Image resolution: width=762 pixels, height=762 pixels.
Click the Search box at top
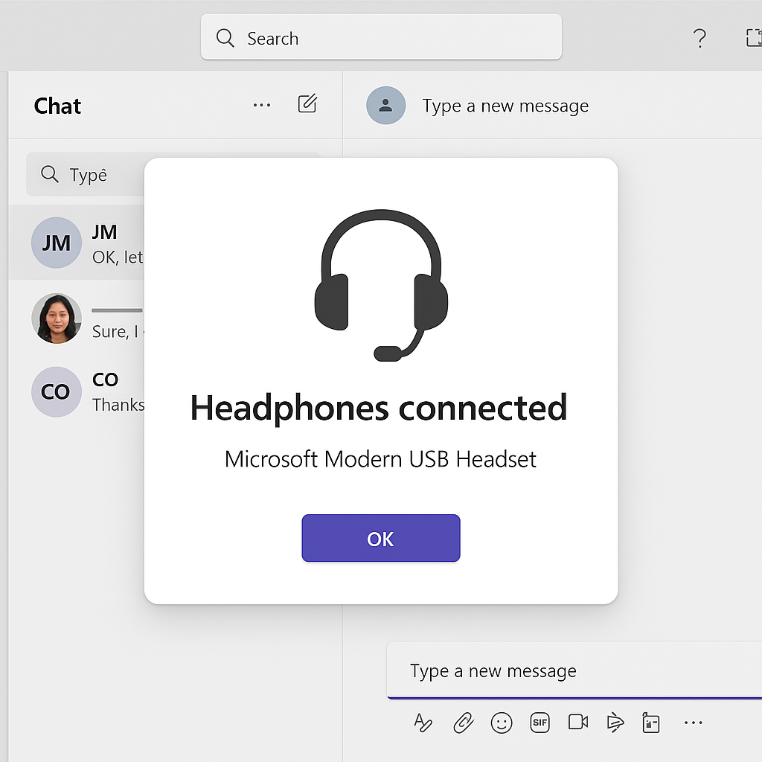click(x=381, y=37)
